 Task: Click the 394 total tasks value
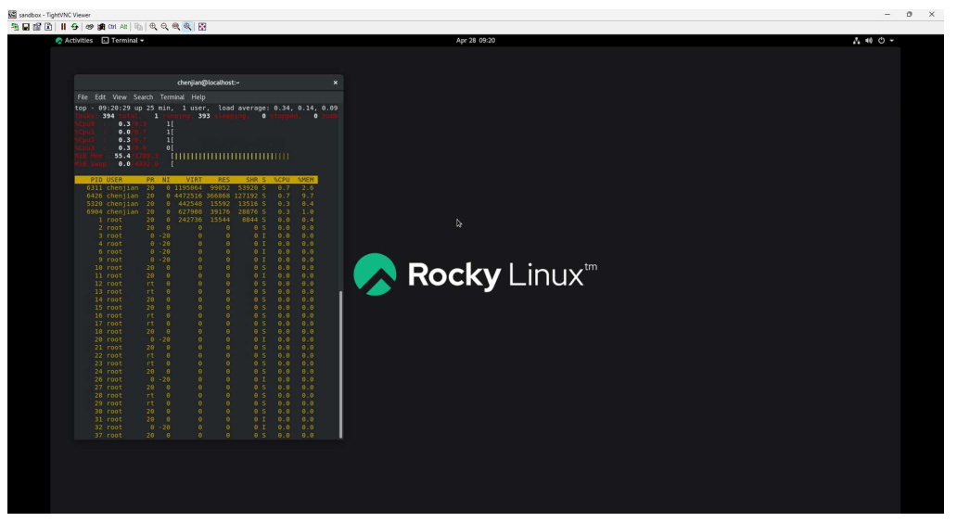108,116
